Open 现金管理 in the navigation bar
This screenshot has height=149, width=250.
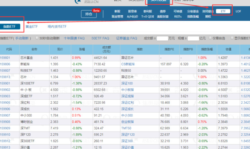(117, 16)
